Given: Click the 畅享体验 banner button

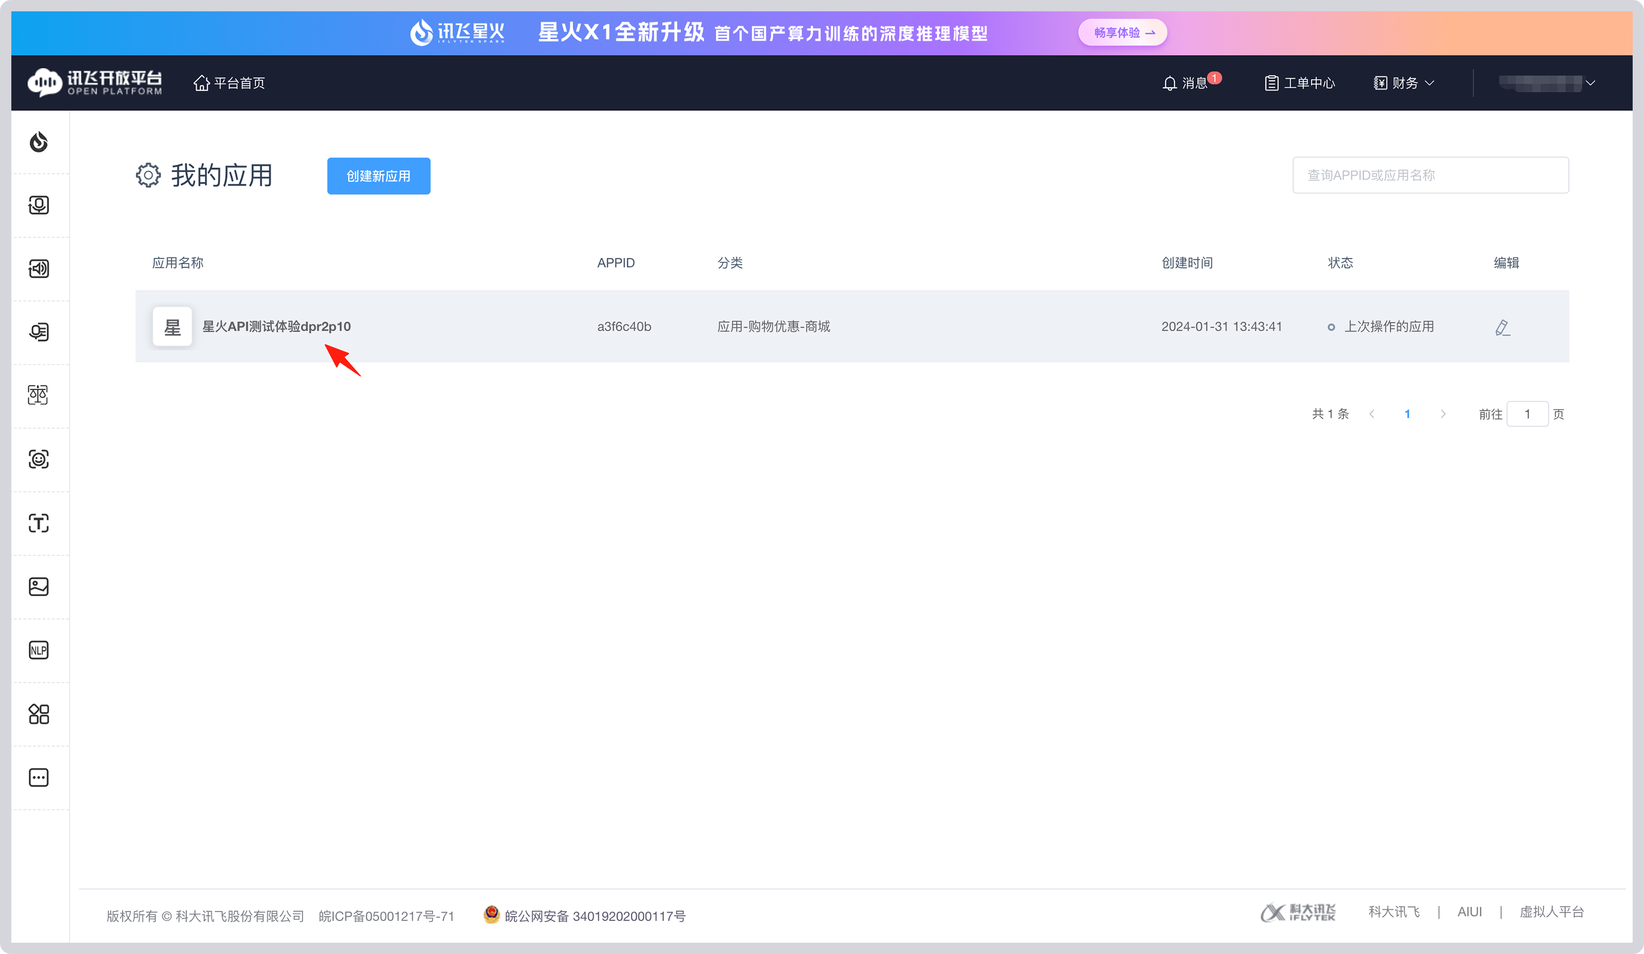Looking at the screenshot, I should (x=1123, y=32).
